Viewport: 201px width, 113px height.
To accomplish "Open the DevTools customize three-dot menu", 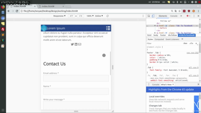I will point(194,16).
